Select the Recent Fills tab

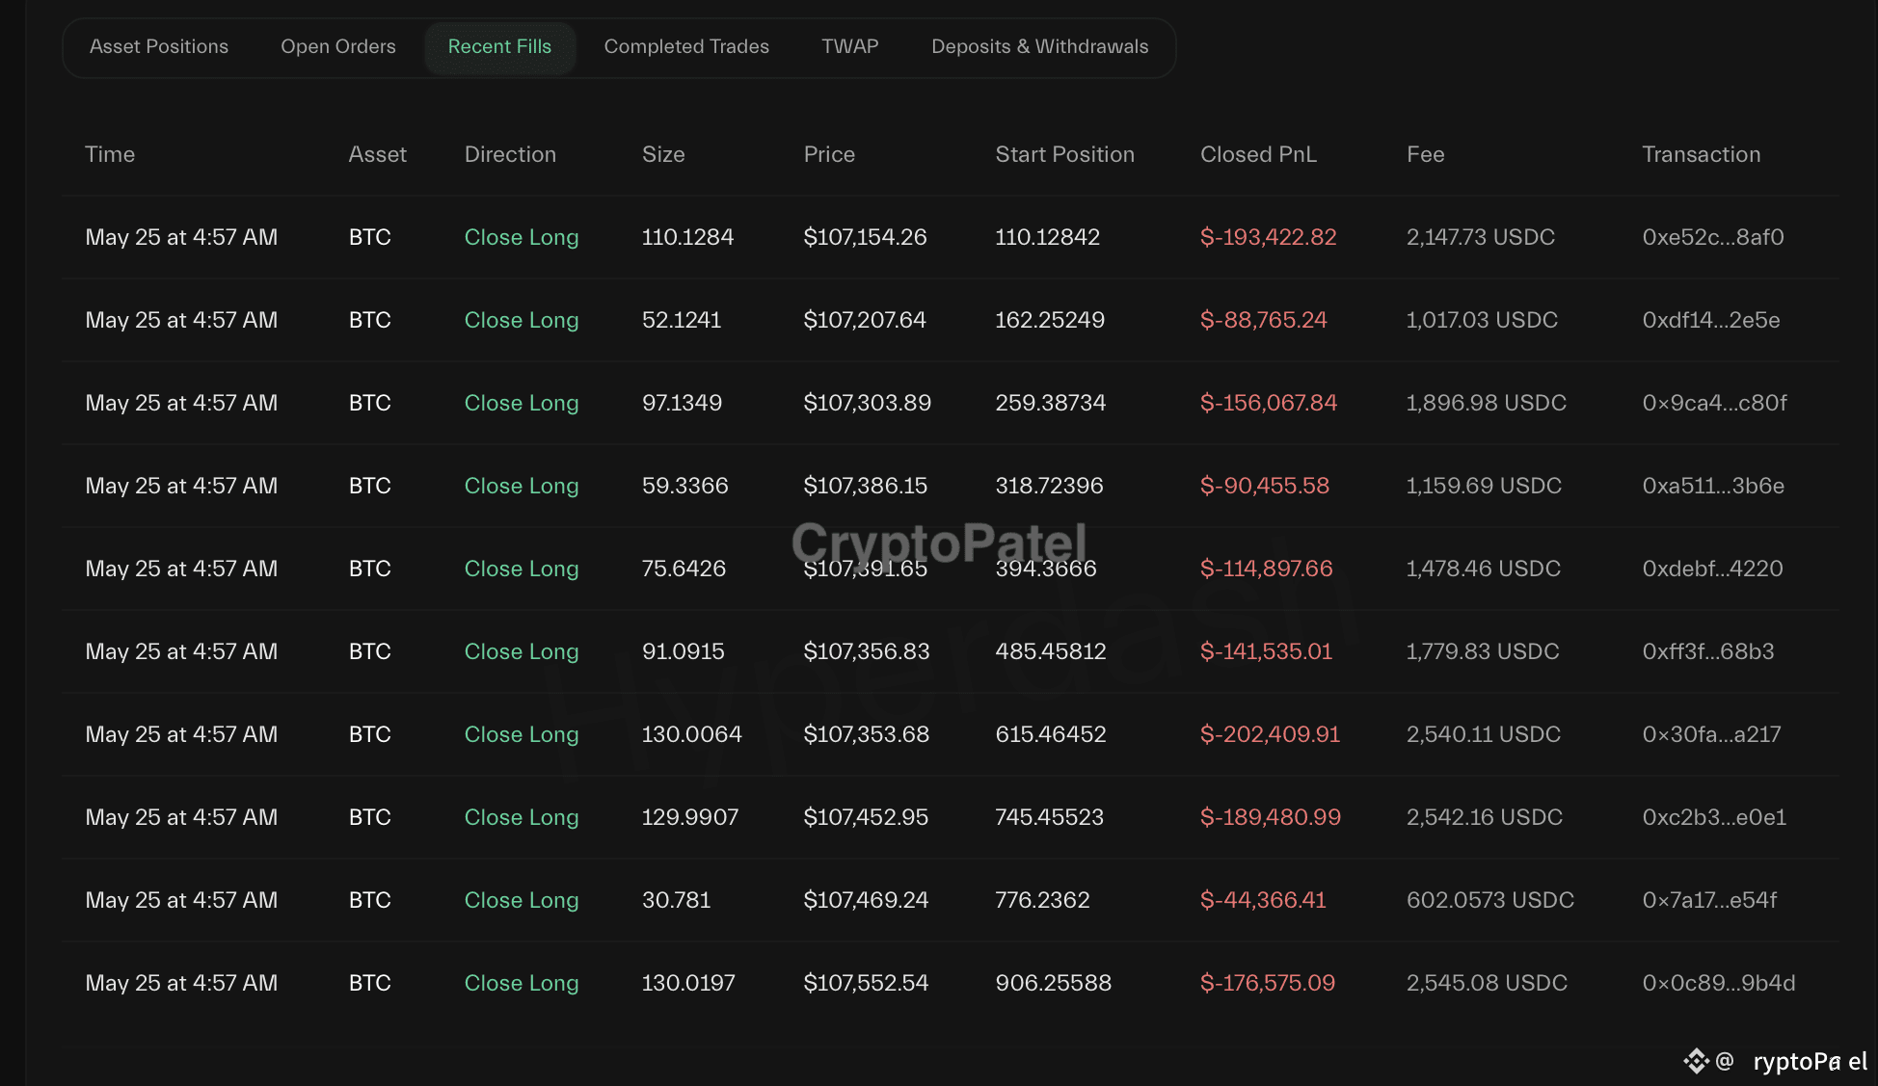(x=499, y=46)
